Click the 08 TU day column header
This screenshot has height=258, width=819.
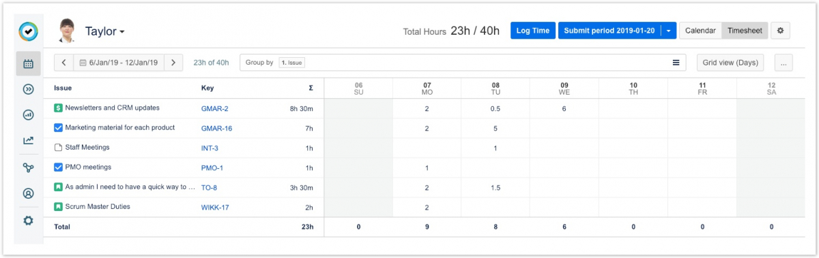click(495, 88)
